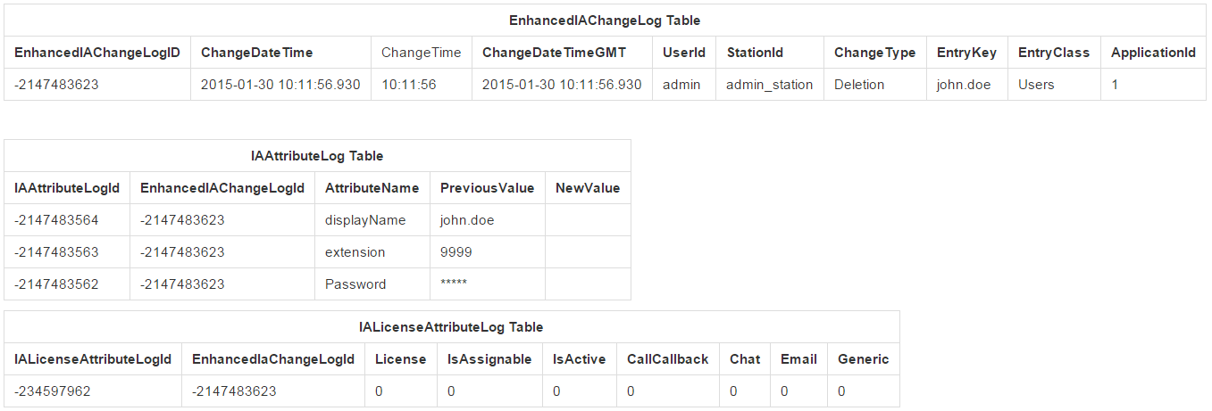The image size is (1212, 411).
Task: Select the extension attribute cell
Action: 355,252
